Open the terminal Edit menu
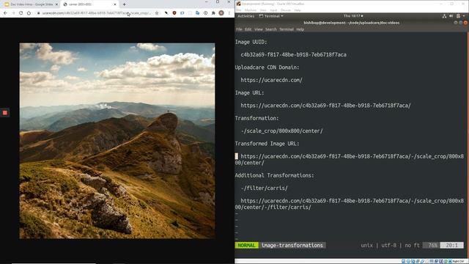Image resolution: width=469 pixels, height=264 pixels. (248, 29)
